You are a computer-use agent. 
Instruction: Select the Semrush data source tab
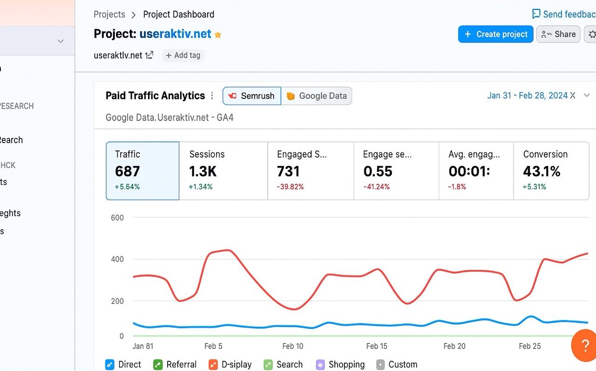(251, 96)
